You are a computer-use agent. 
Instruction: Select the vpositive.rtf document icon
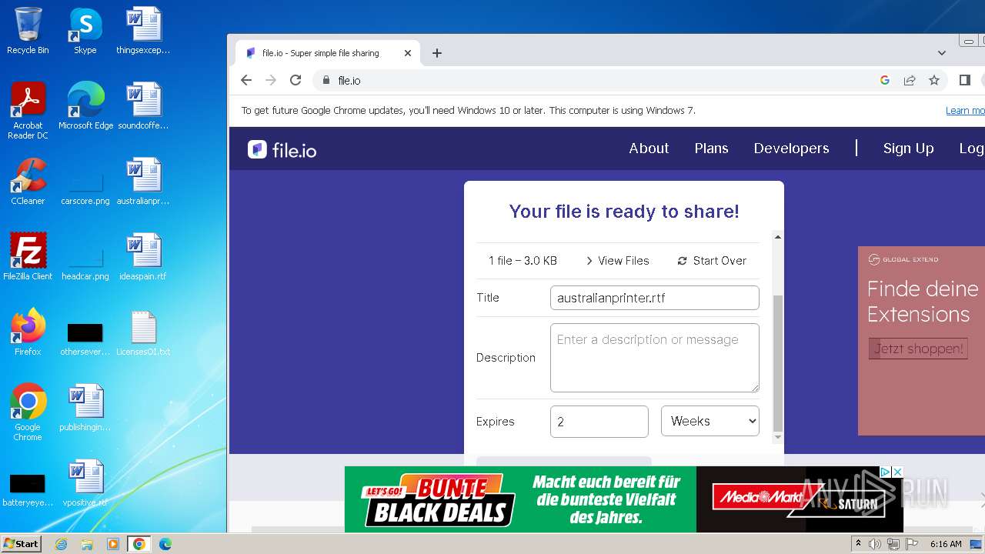click(85, 483)
